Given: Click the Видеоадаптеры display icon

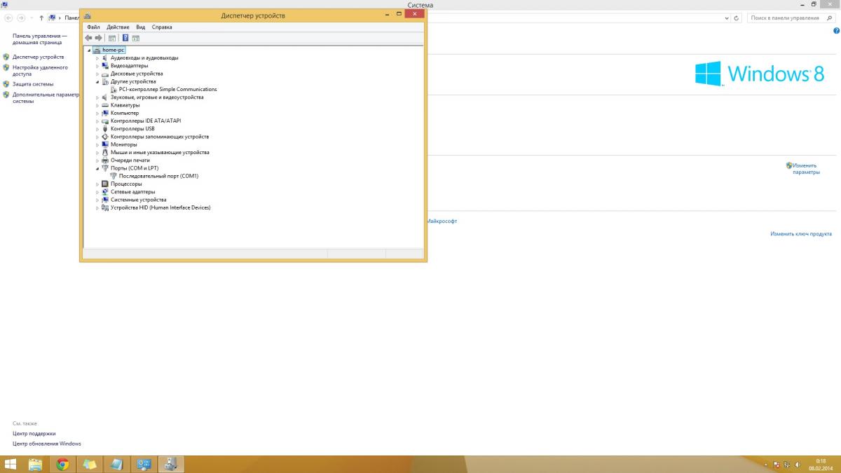Looking at the screenshot, I should pyautogui.click(x=105, y=65).
